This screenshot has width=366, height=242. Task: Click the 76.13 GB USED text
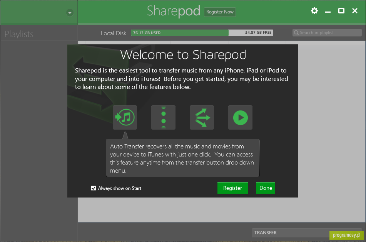point(147,33)
